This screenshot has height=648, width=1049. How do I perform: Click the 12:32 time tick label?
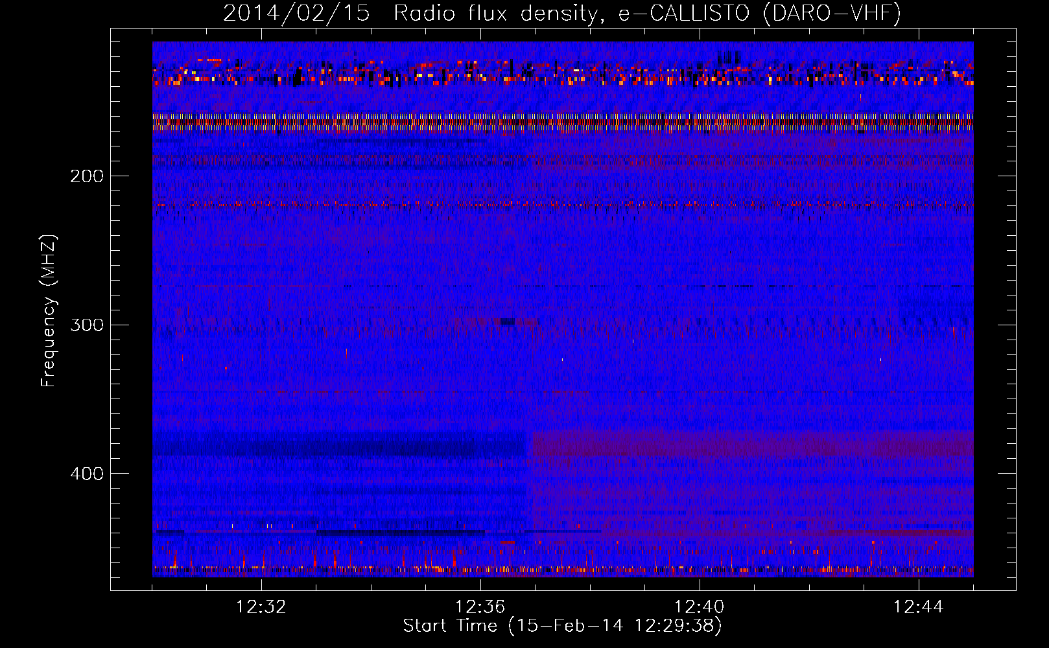coord(261,607)
